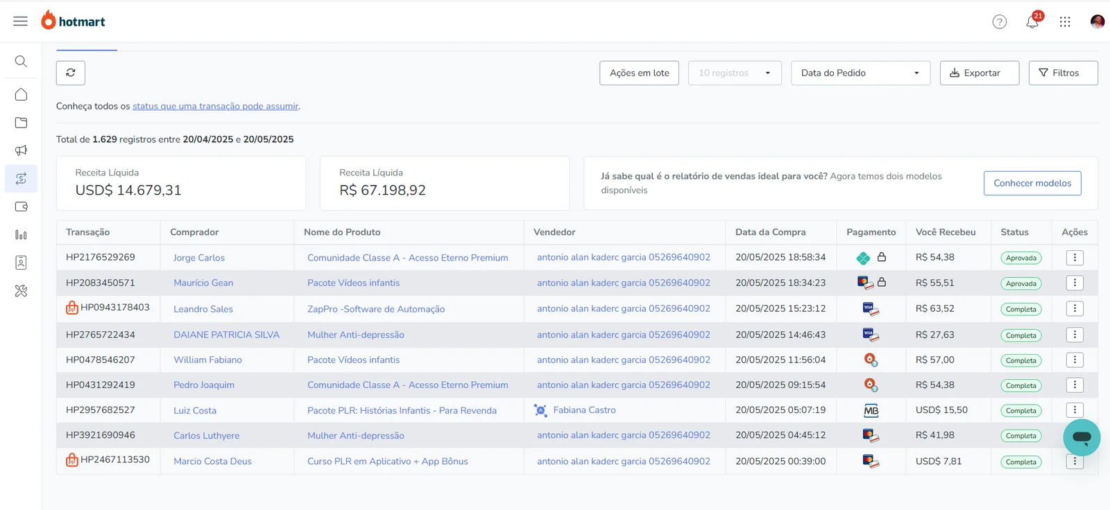This screenshot has height=510, width=1110.
Task: Open status que uma transação pode assumir link
Action: coord(215,106)
